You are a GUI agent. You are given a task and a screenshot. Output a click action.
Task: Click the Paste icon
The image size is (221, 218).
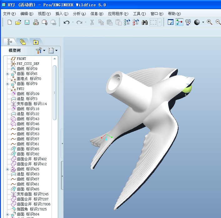point(110,22)
